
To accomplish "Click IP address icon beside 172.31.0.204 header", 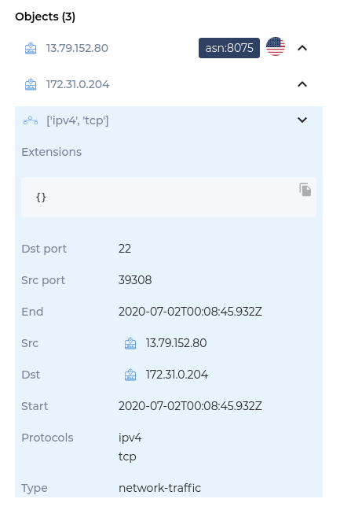I will [x=31, y=84].
